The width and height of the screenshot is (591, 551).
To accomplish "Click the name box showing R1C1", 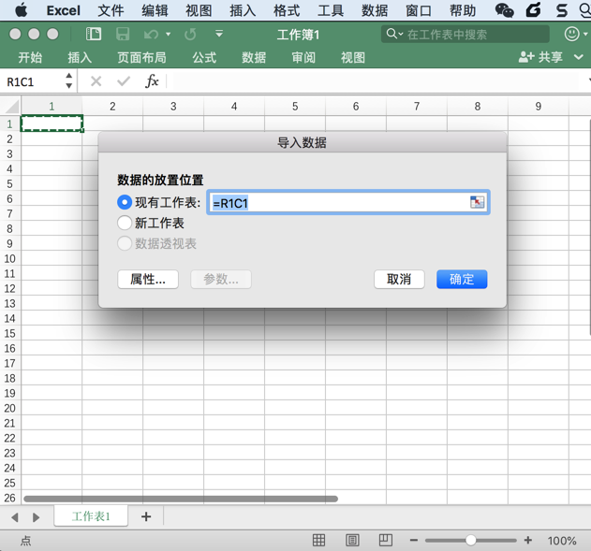I will 32,81.
